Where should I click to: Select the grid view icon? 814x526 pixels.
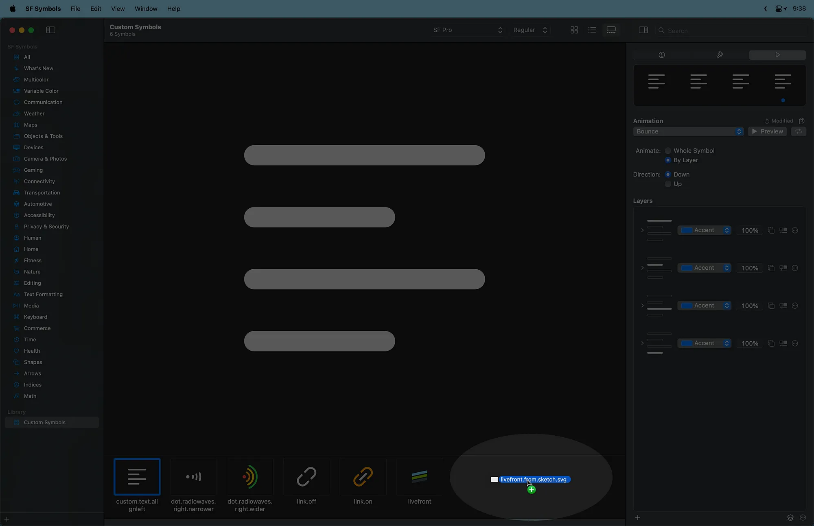click(x=574, y=30)
